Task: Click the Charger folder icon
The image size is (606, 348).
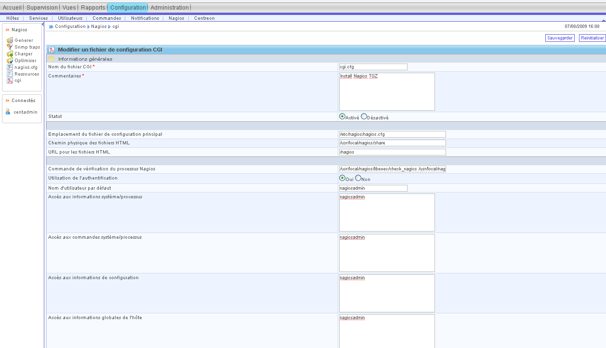Action: point(10,54)
